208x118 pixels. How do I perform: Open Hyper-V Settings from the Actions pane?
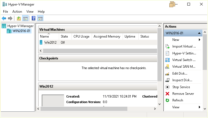[x=184, y=53]
